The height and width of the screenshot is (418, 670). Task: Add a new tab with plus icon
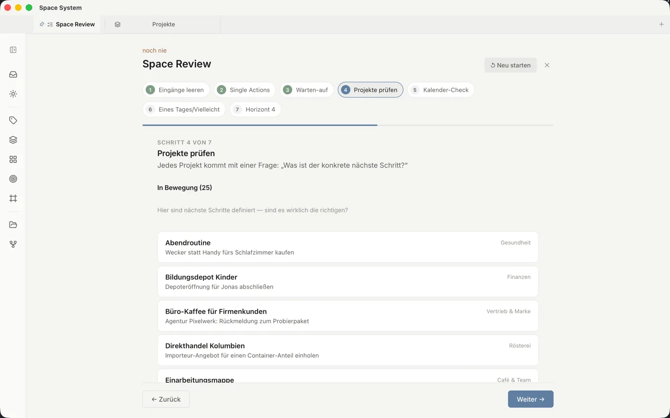tap(661, 24)
